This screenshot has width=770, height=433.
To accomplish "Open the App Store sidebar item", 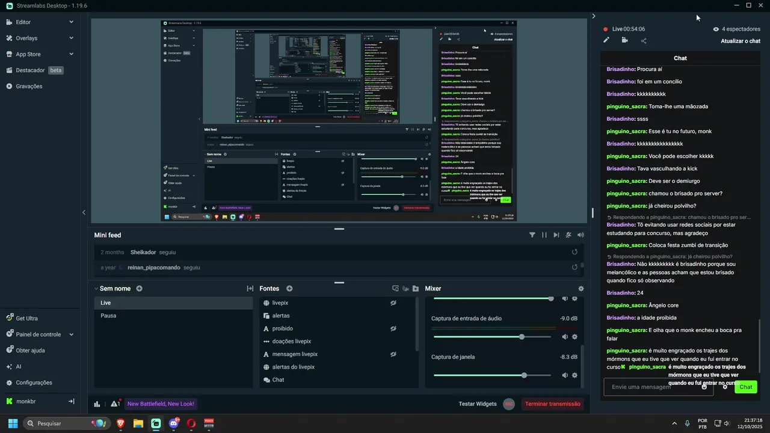I will click(x=28, y=54).
